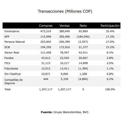Click the Fuente: Grupo Bancolombia, BVC text
Viewport: 123px width, 117px height.
65,112
